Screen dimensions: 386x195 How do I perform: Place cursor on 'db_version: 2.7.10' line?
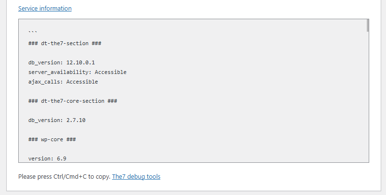[57, 120]
